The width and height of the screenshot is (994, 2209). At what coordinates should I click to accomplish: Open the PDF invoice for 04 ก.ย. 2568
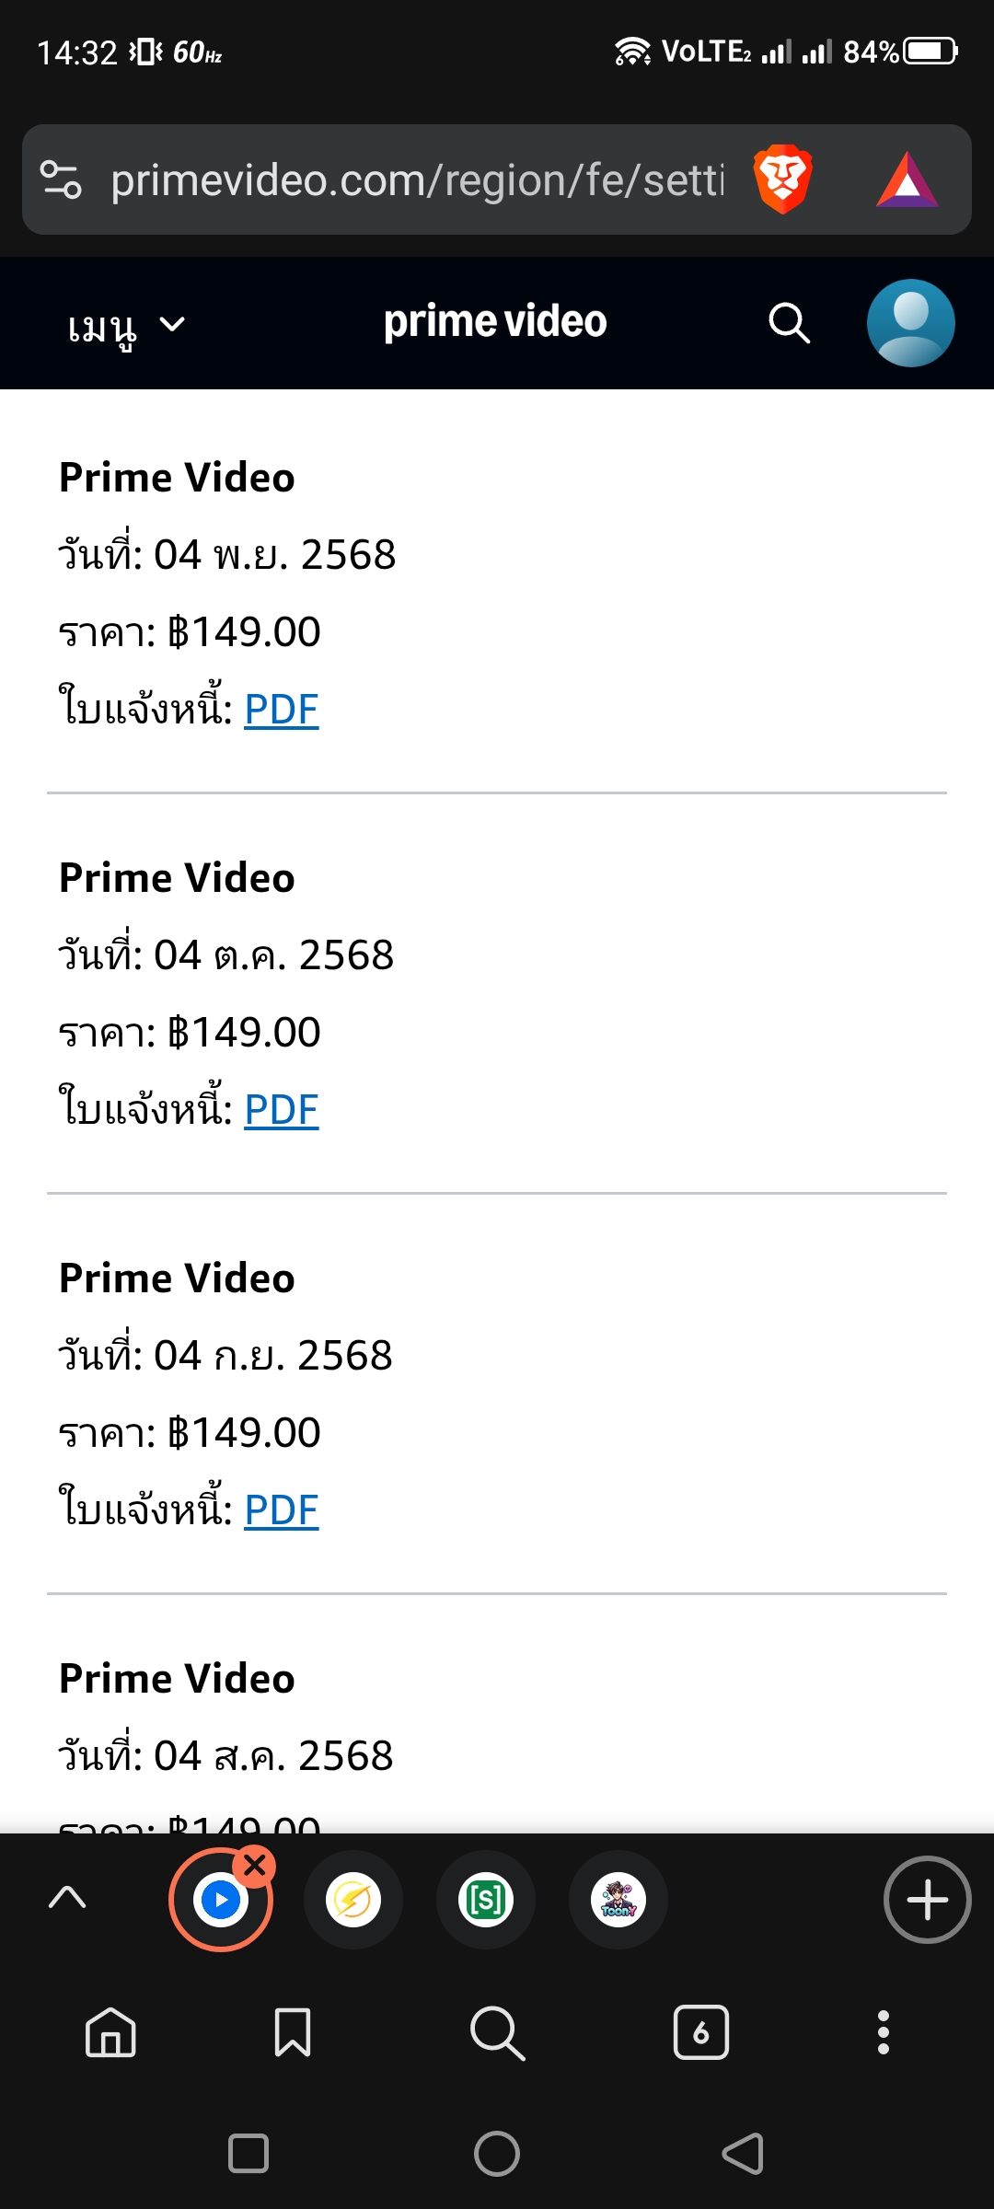[281, 1510]
